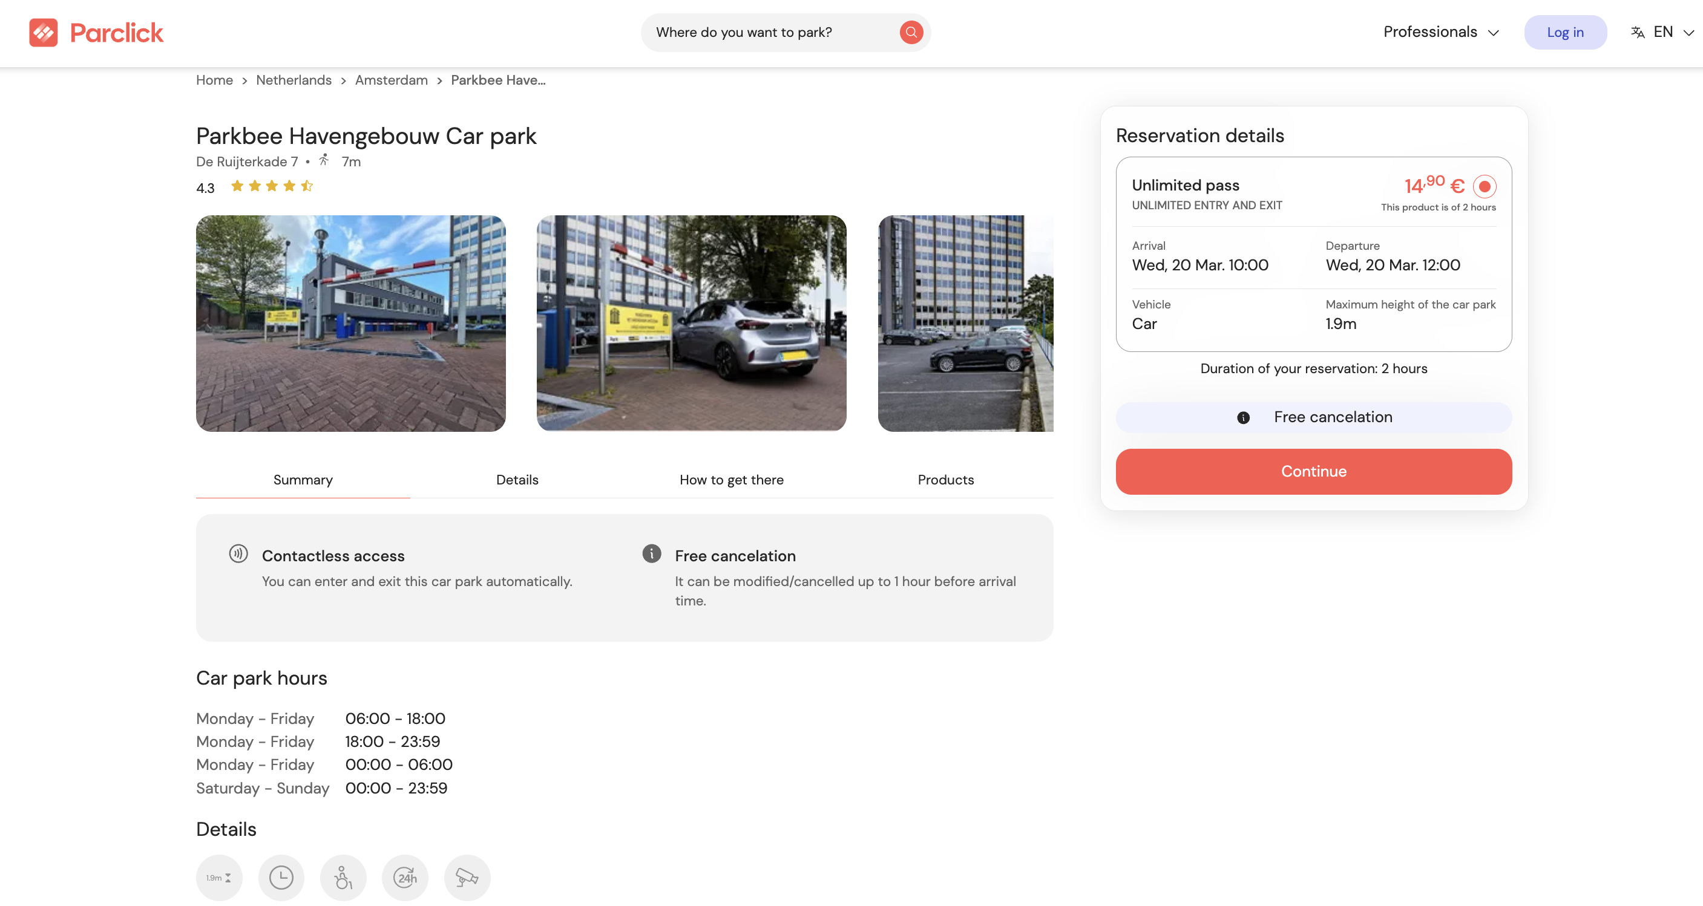
Task: Click the contactless access wave icon
Action: click(x=238, y=554)
